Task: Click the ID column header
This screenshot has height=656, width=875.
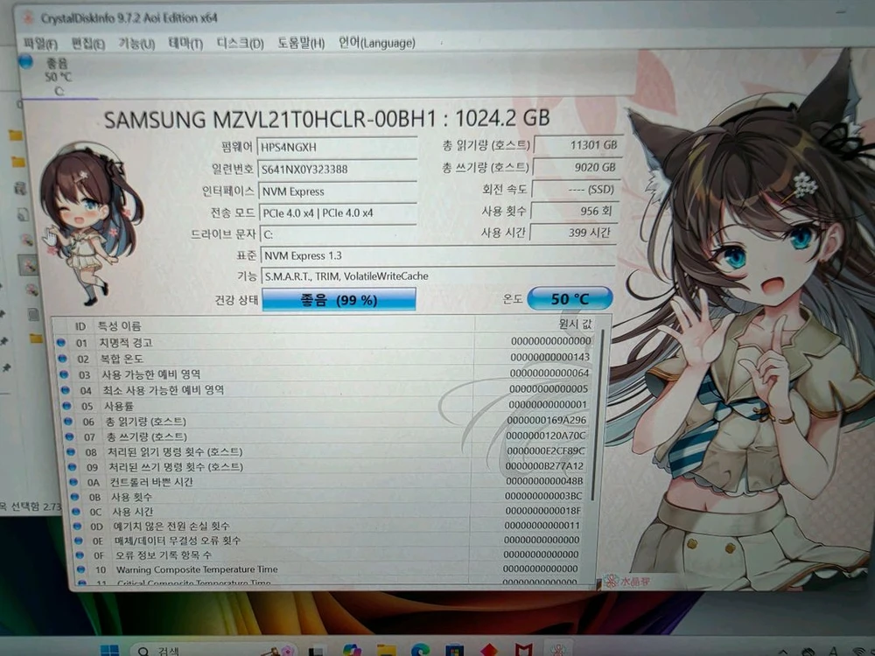Action: pos(80,326)
